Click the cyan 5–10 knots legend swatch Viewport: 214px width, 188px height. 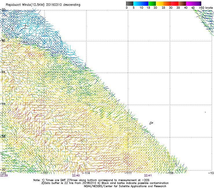coord(137,3)
